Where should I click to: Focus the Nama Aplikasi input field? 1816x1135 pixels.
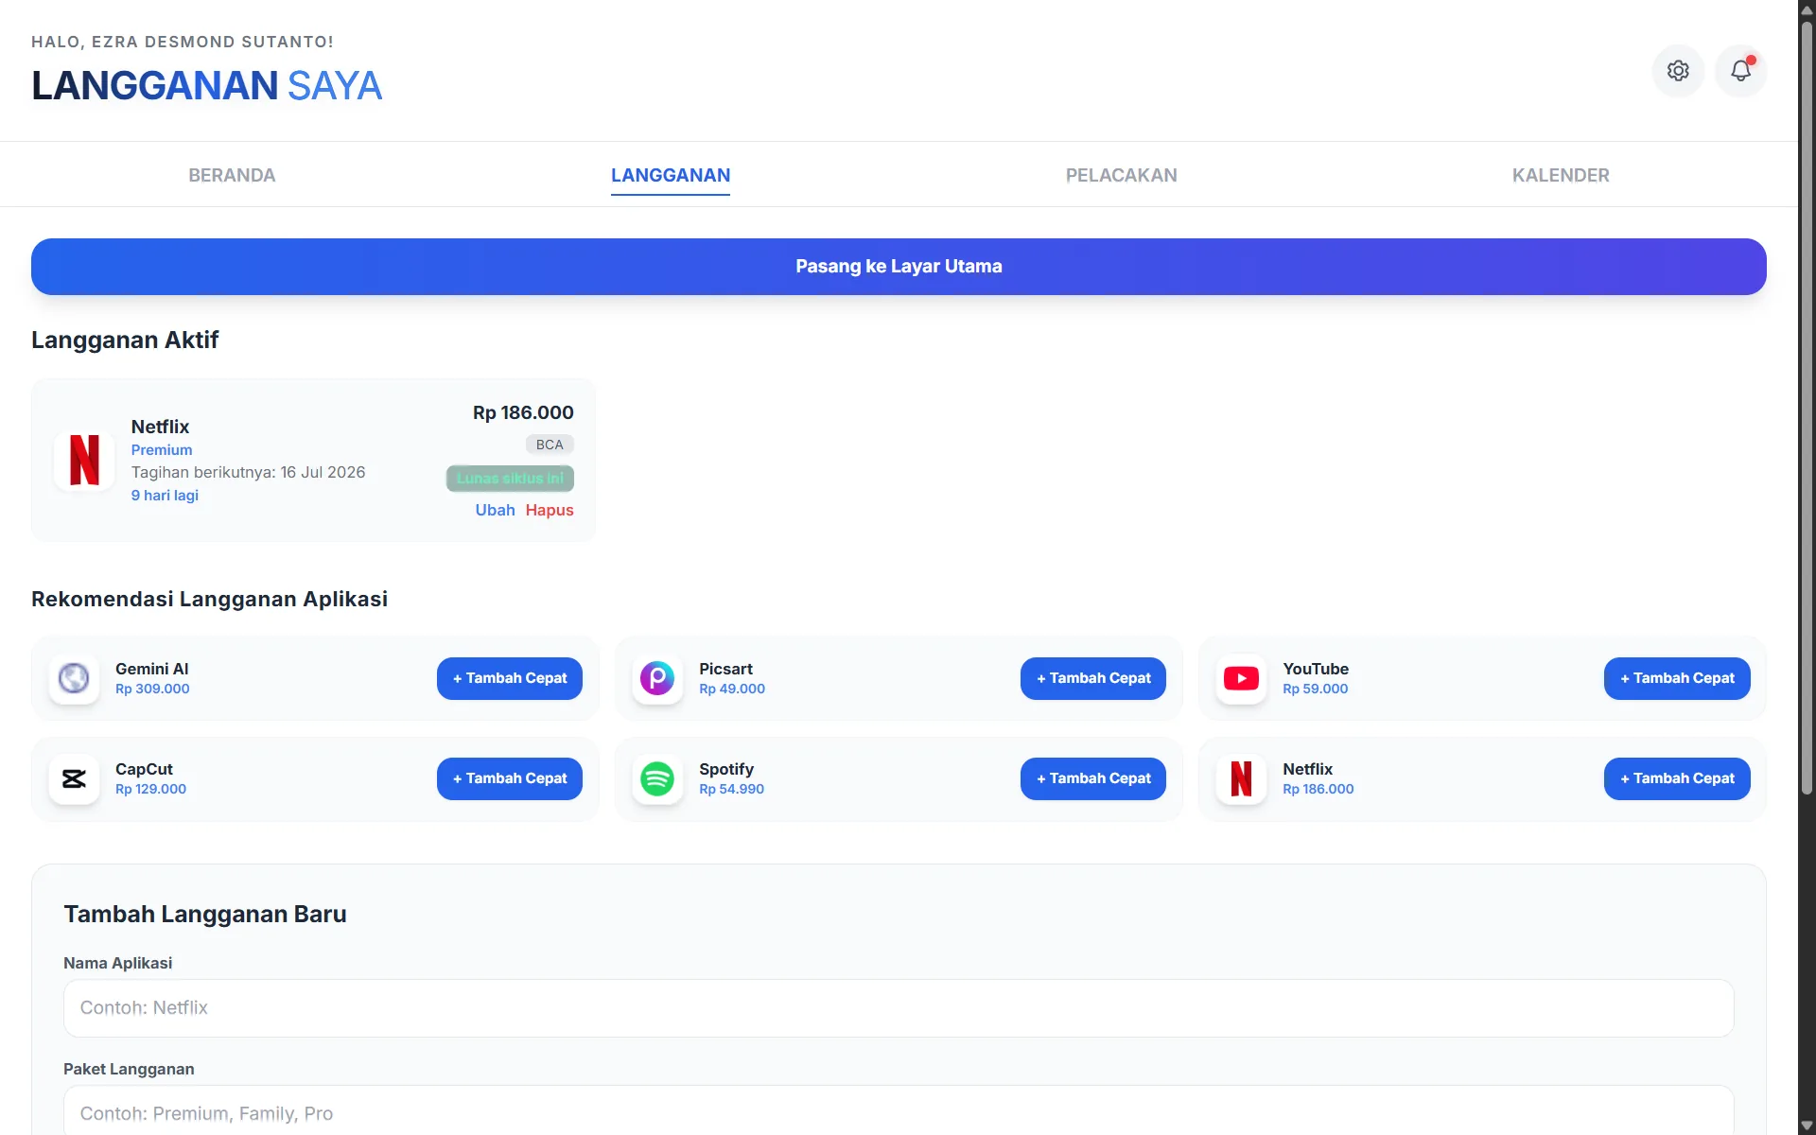(899, 1008)
